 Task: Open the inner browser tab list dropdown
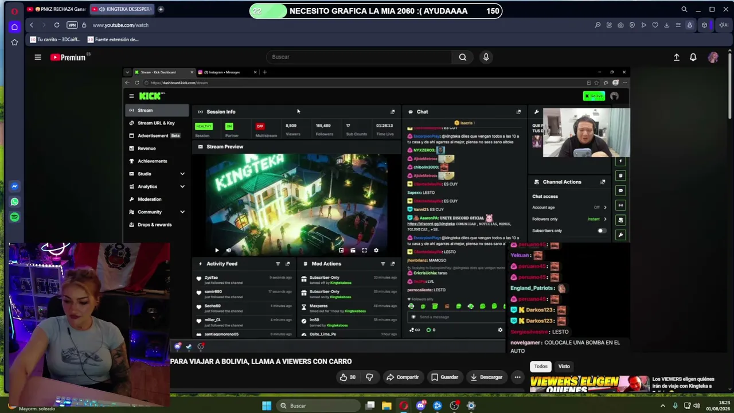tap(127, 72)
